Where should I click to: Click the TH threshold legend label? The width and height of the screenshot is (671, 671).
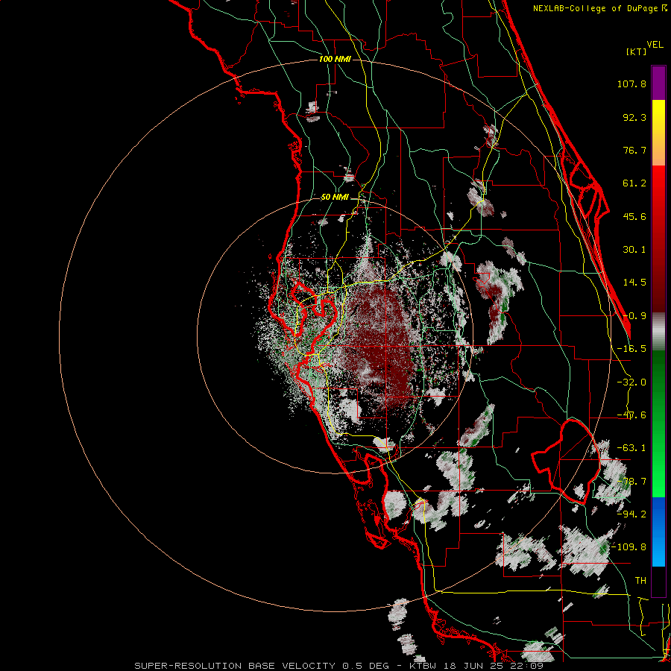640,580
